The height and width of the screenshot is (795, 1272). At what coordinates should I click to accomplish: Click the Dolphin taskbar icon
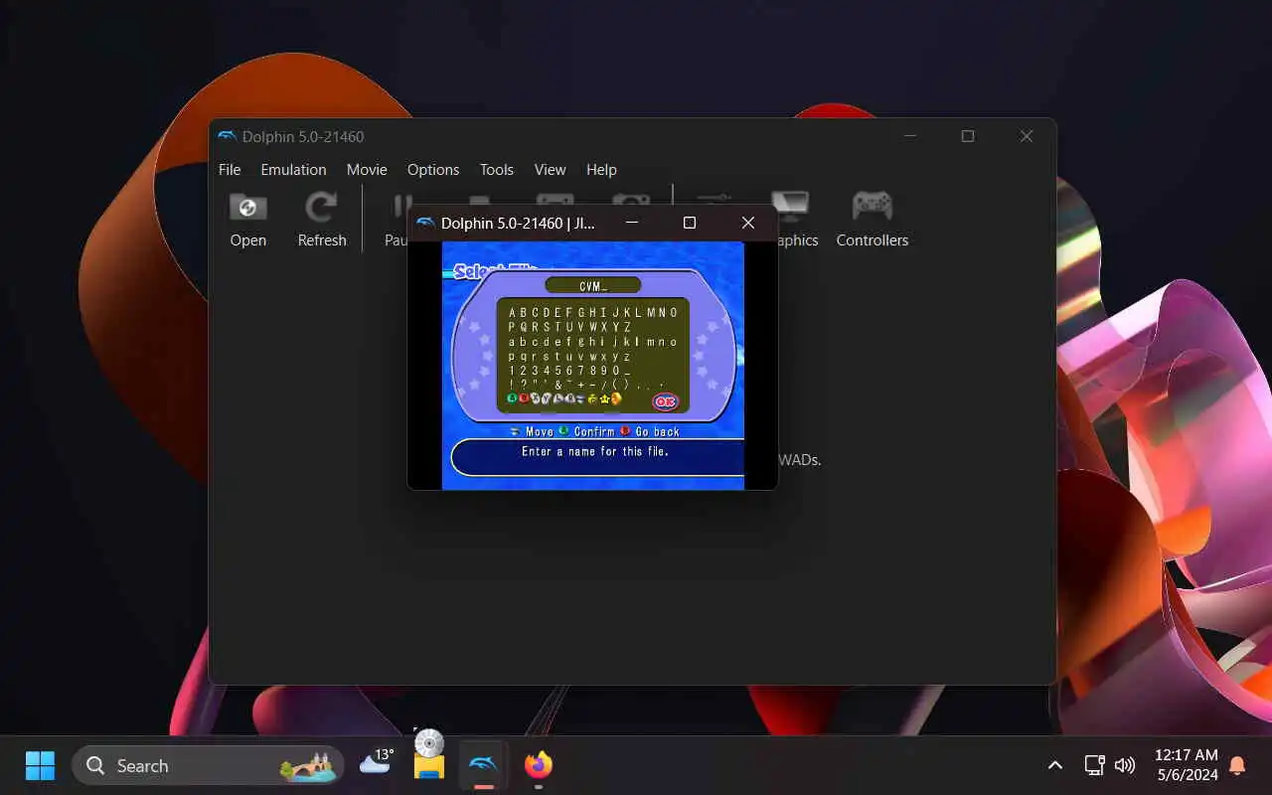(x=483, y=764)
